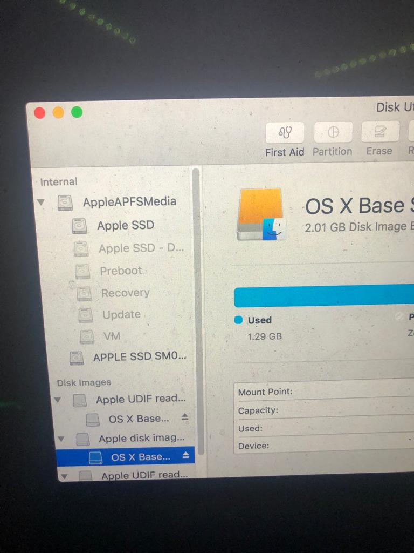Click the large orange OS X Base drive icon
414x553 pixels.
[261, 215]
